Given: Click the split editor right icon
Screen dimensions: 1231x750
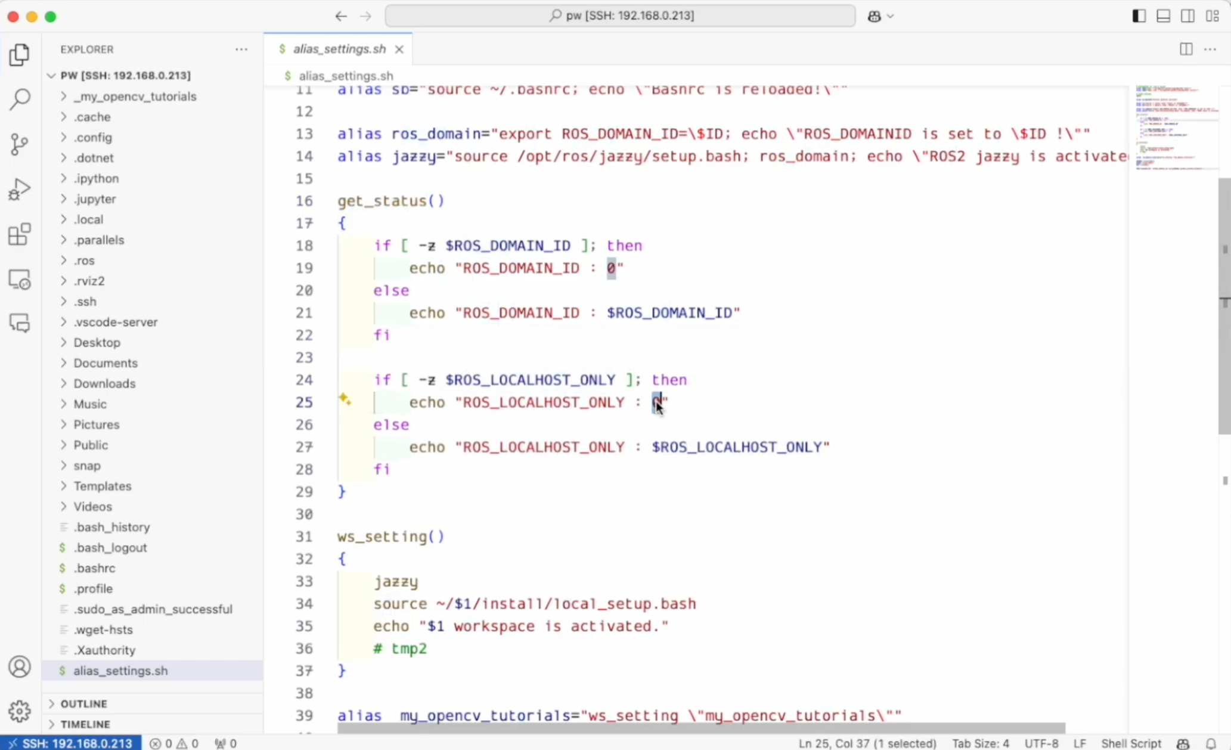Looking at the screenshot, I should pos(1186,49).
